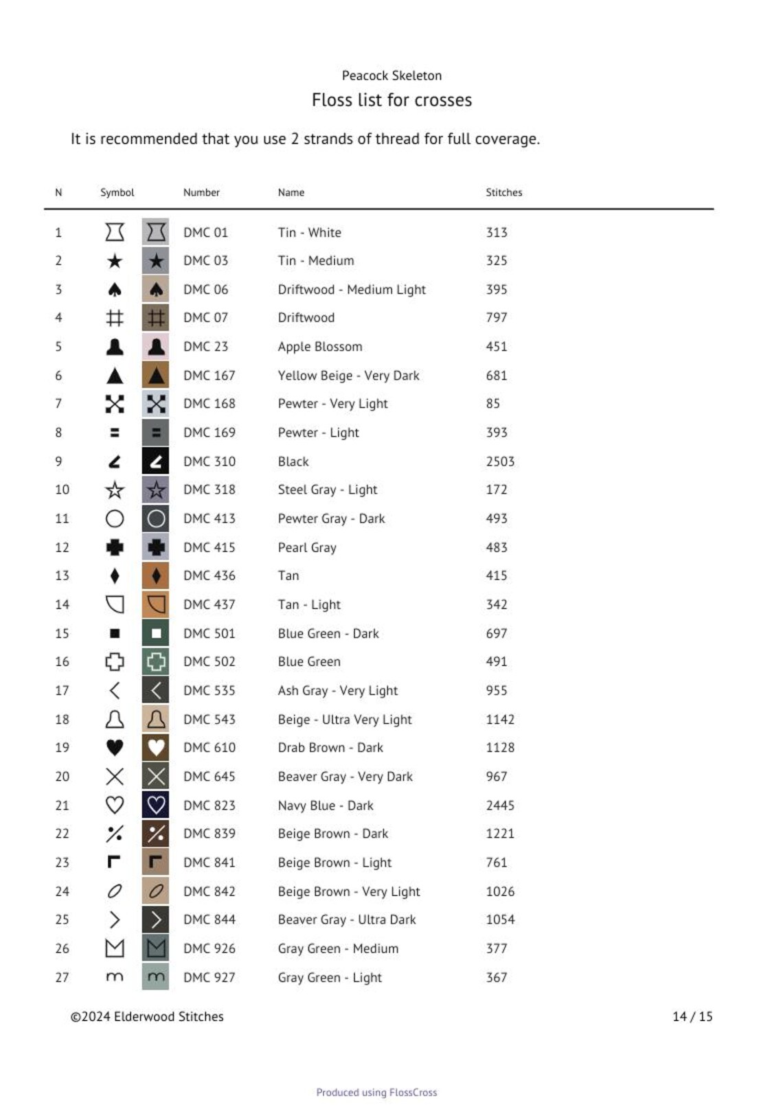Open the Produced using FlossCross link
This screenshot has height=1107, width=783.
pyautogui.click(x=376, y=1093)
